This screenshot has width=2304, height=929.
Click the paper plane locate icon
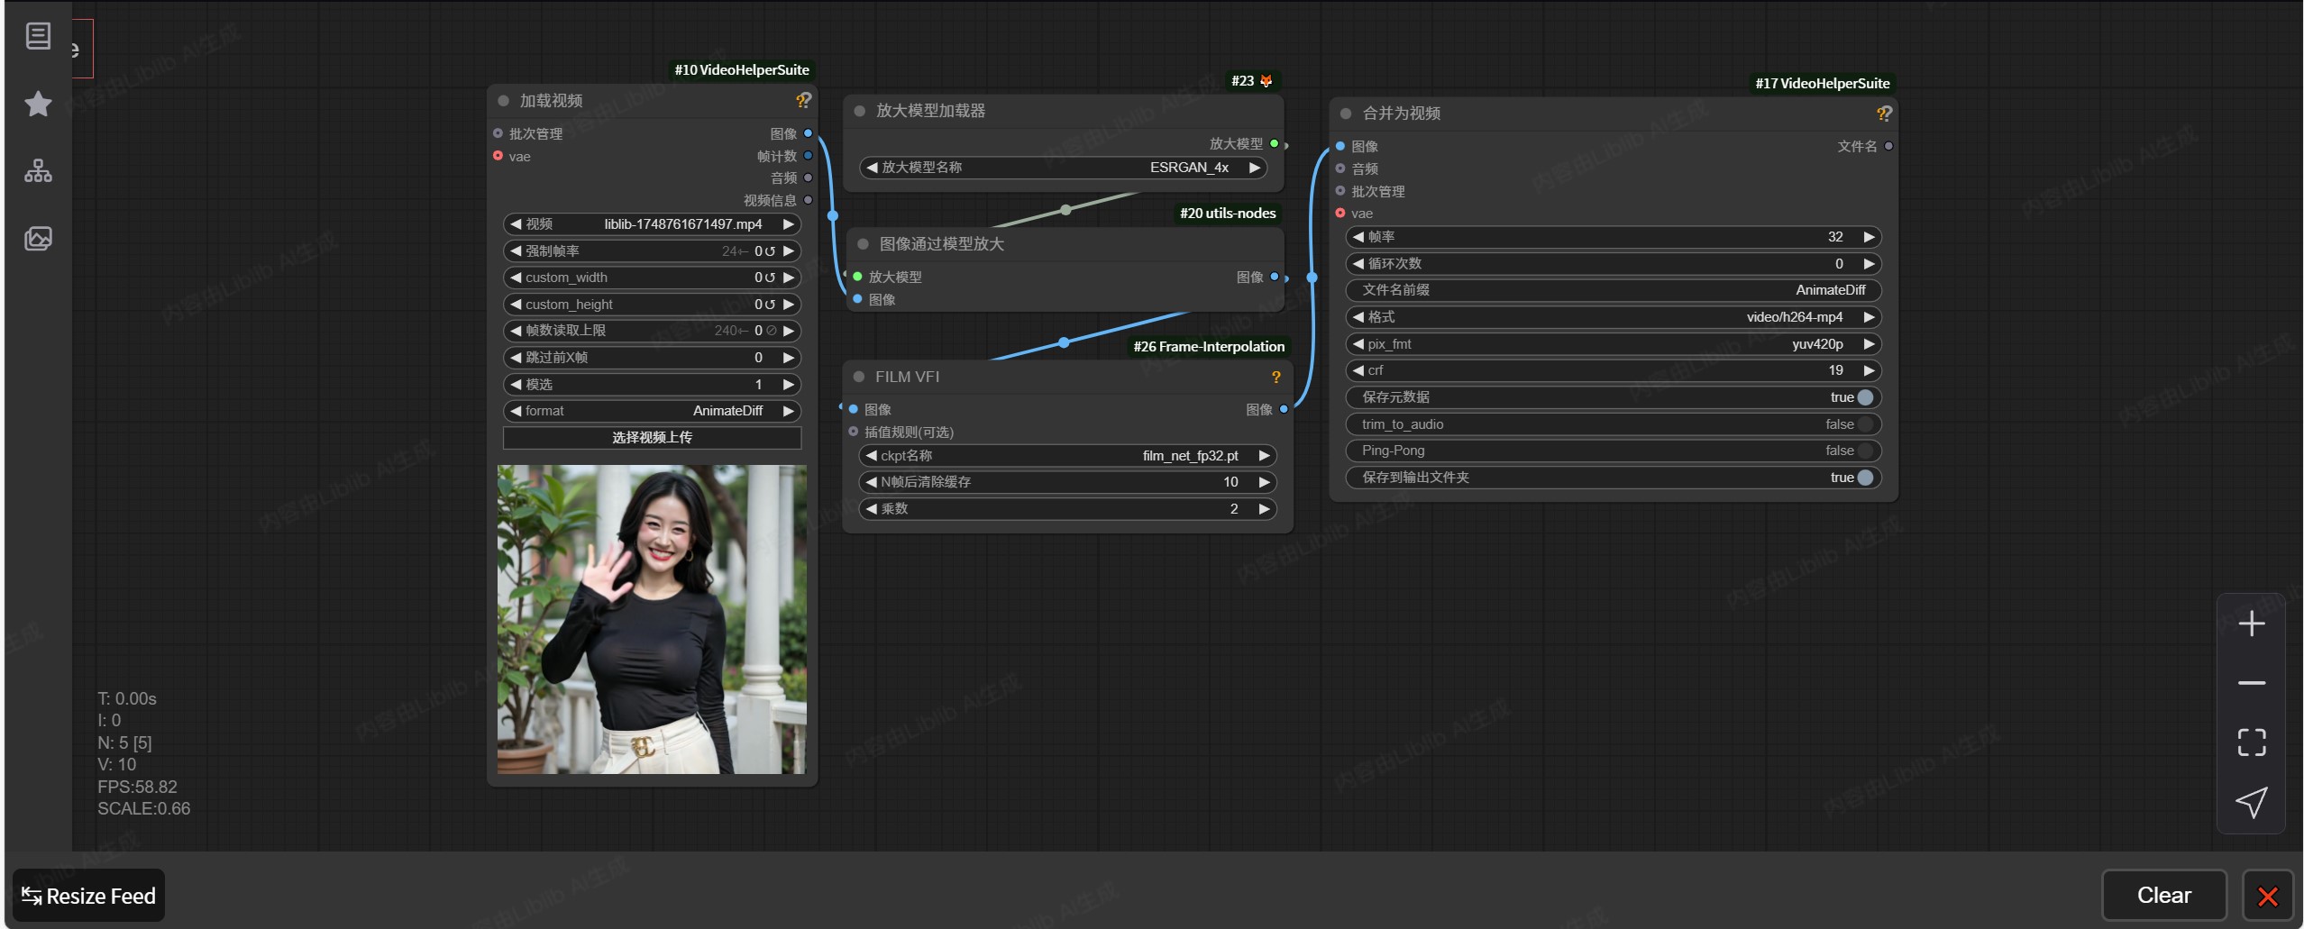pyautogui.click(x=2251, y=802)
